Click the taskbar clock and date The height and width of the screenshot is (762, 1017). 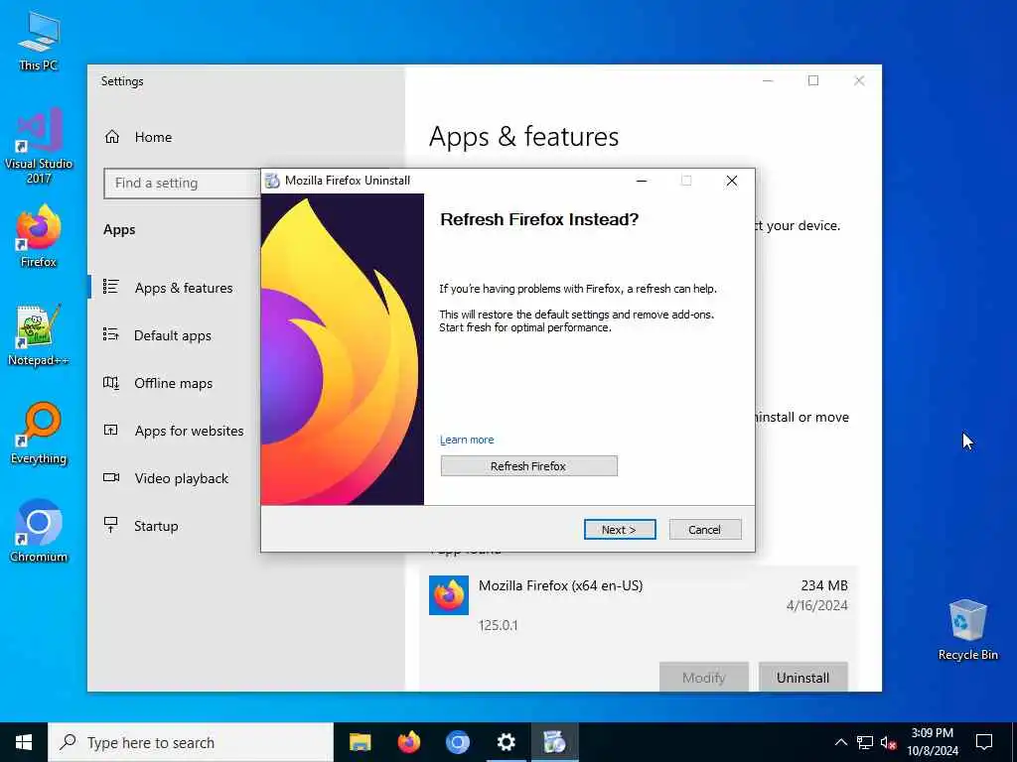coord(932,742)
